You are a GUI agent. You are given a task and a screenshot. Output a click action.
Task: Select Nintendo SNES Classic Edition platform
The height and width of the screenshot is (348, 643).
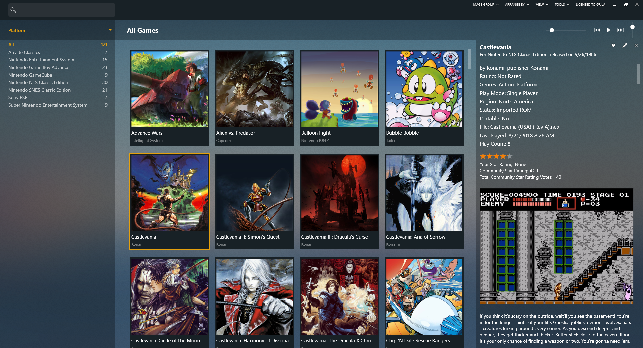(x=58, y=90)
